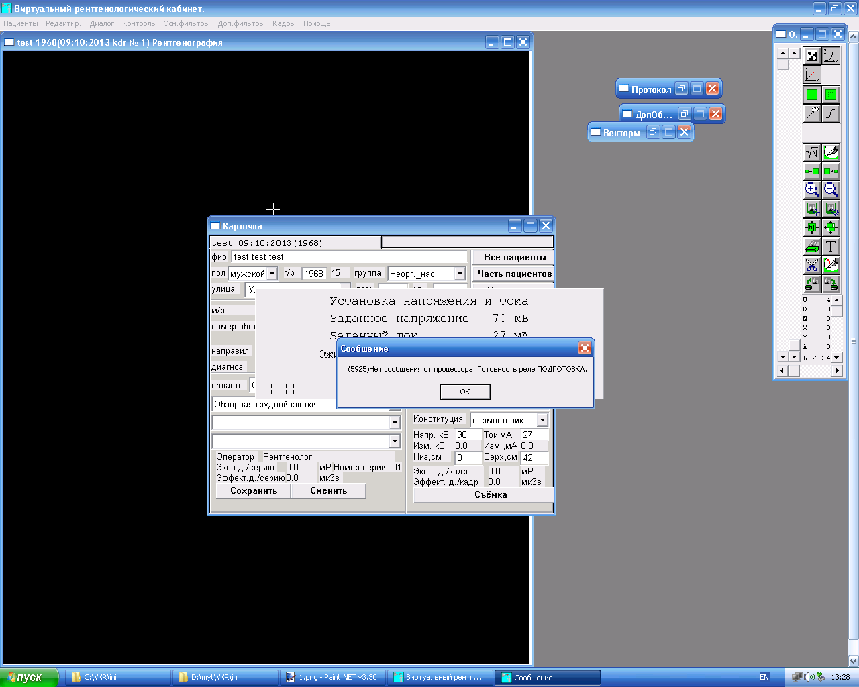Select the S-curve tool icon
The image size is (859, 687).
coord(831,113)
